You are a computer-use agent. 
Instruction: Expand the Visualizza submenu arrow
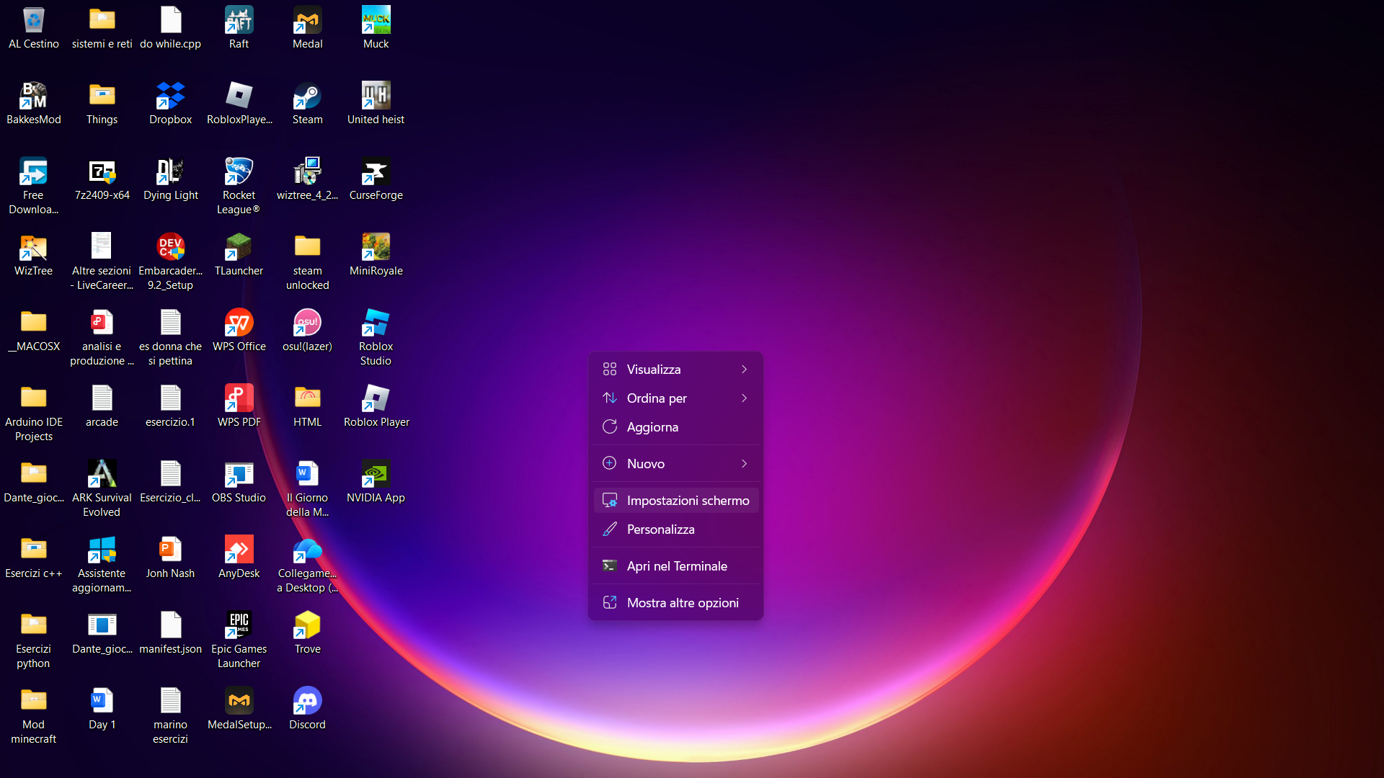744,369
